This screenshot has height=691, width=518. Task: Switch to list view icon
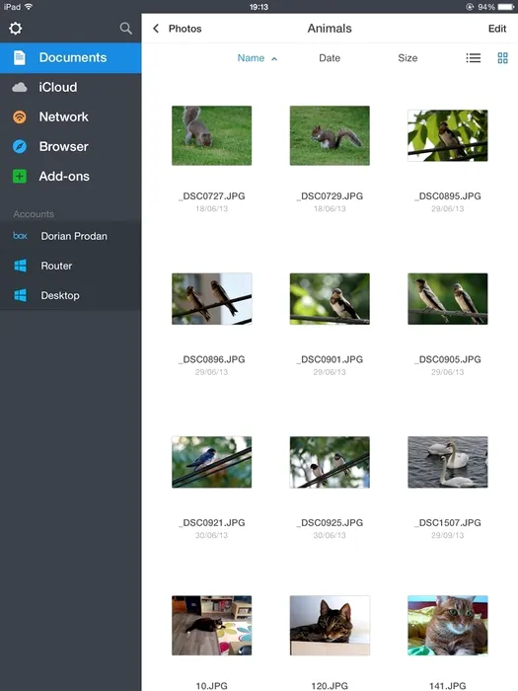473,58
